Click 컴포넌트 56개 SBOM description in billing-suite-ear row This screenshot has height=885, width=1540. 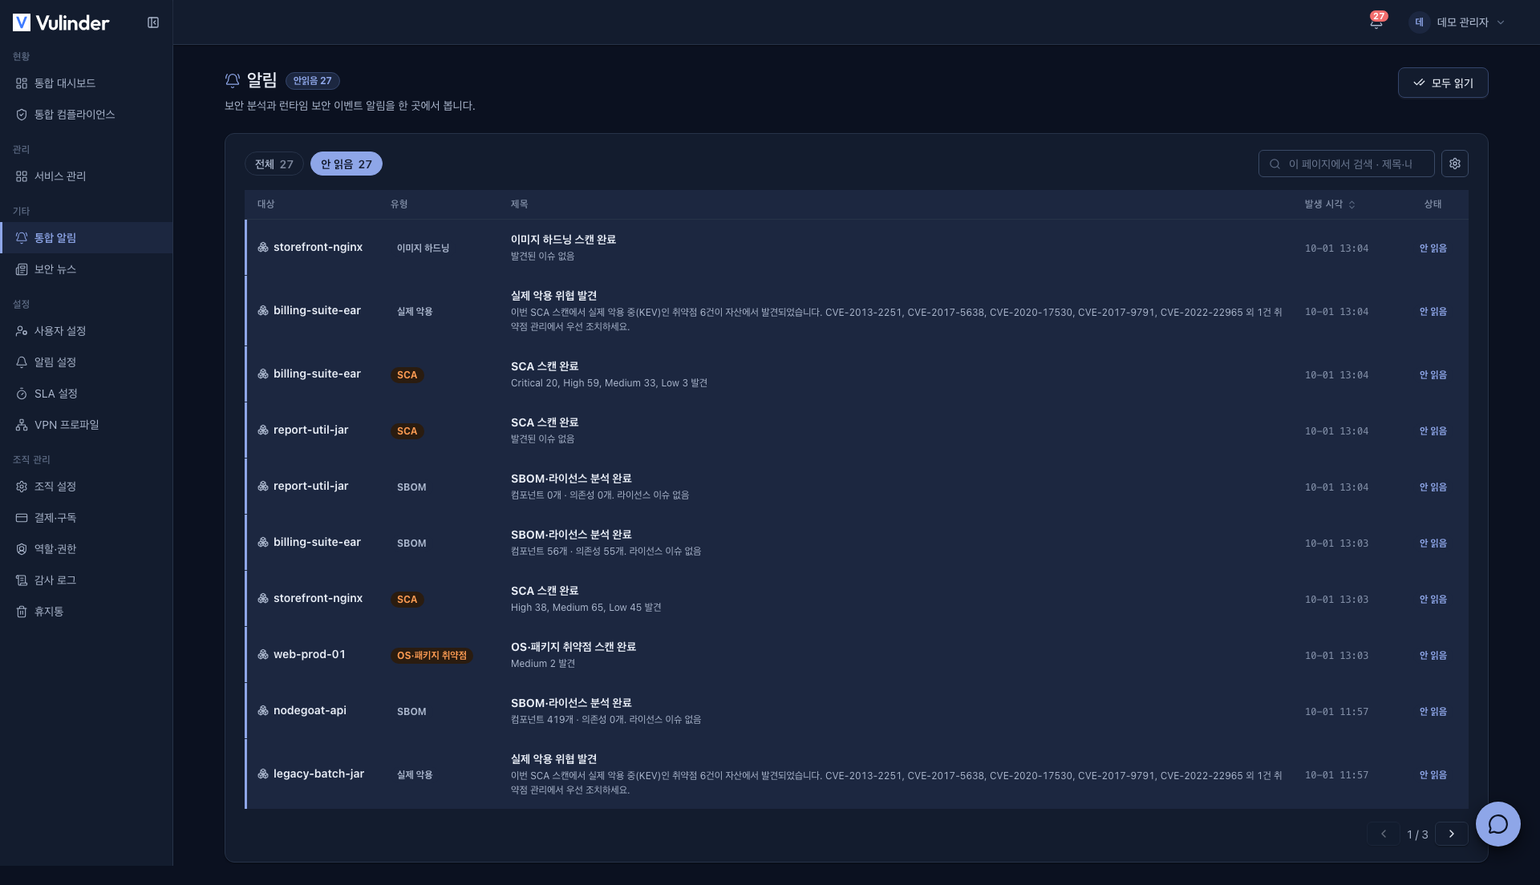(x=606, y=552)
